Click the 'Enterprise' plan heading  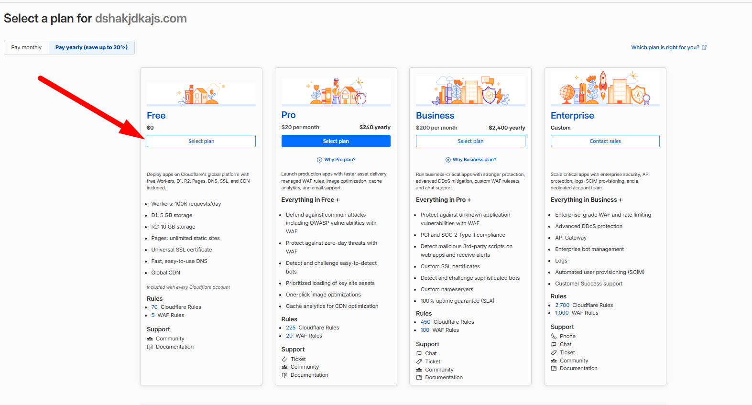(x=572, y=116)
